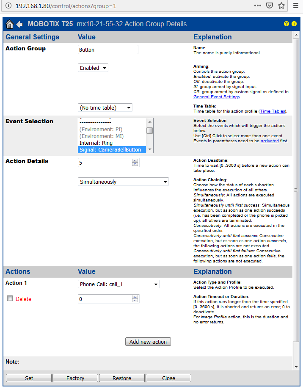
Task: Click the Set button at the bottom
Action: pyautogui.click(x=29, y=378)
